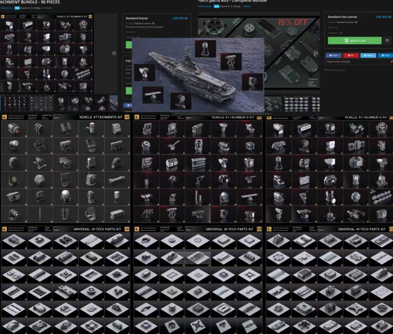Image resolution: width=393 pixels, height=334 pixels.
Task: Click quantity field showing 1
Action: point(340,33)
